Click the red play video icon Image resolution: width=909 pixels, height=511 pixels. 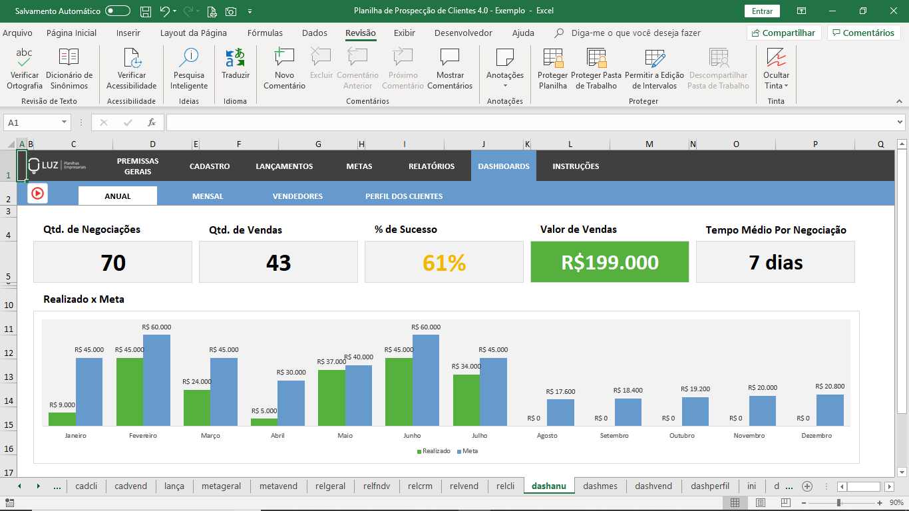coord(38,193)
